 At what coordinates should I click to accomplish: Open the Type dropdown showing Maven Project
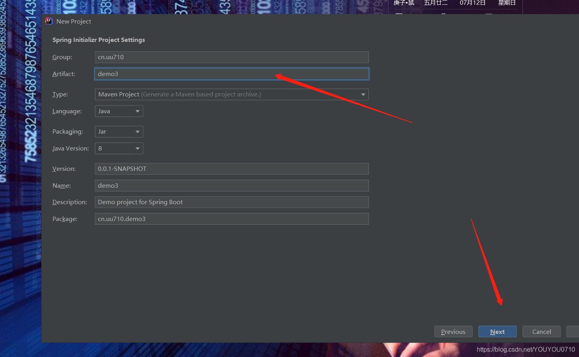231,94
